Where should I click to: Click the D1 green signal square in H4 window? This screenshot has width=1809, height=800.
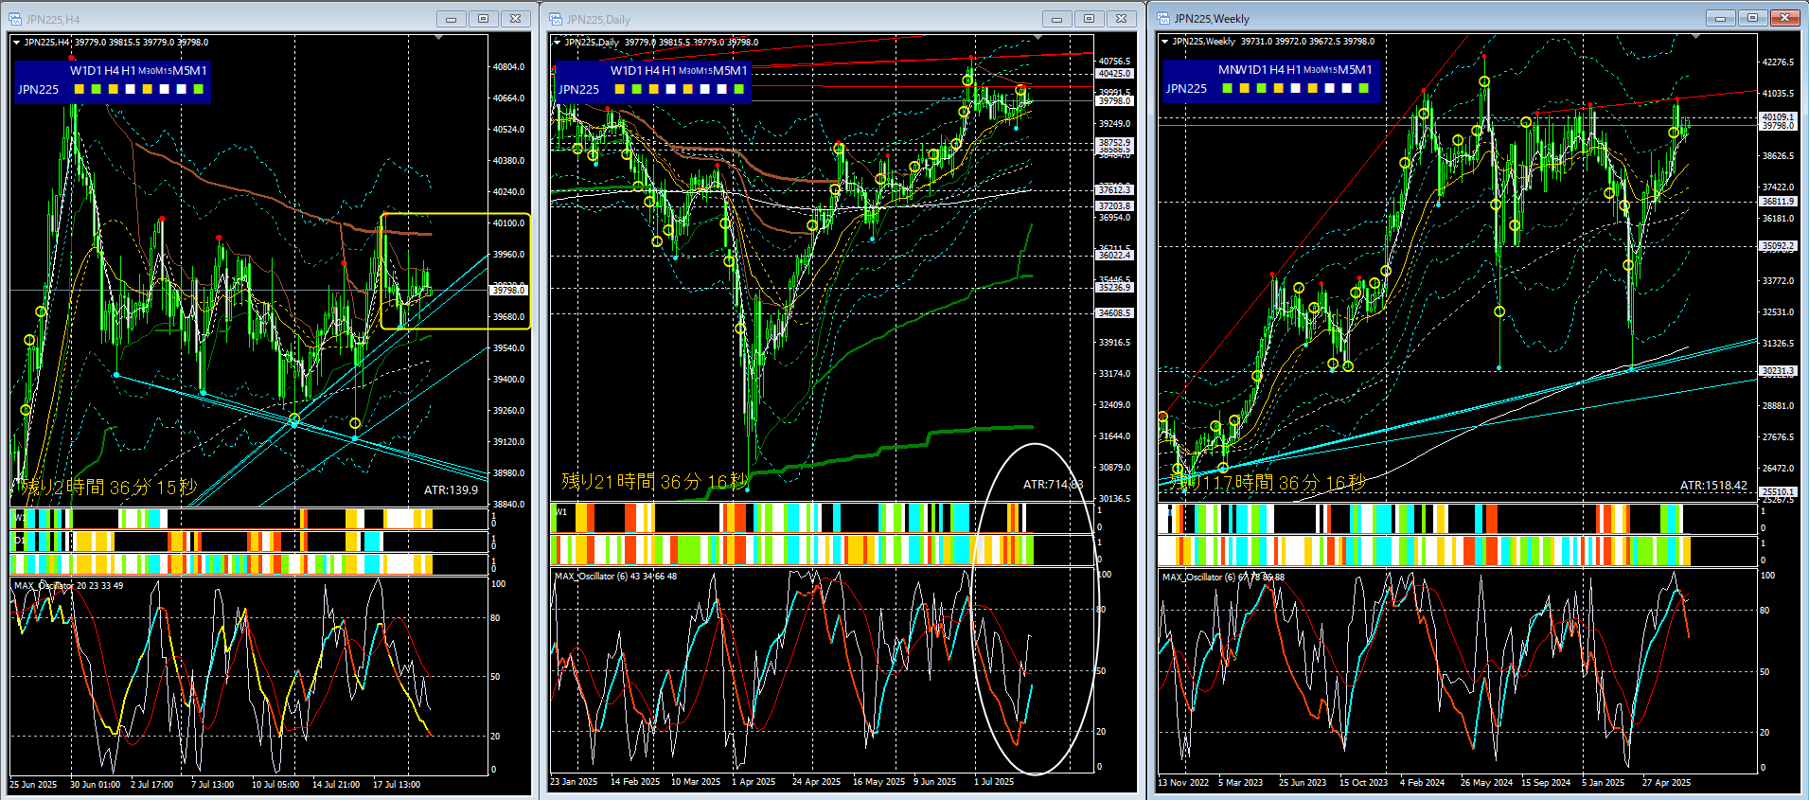coord(97,89)
